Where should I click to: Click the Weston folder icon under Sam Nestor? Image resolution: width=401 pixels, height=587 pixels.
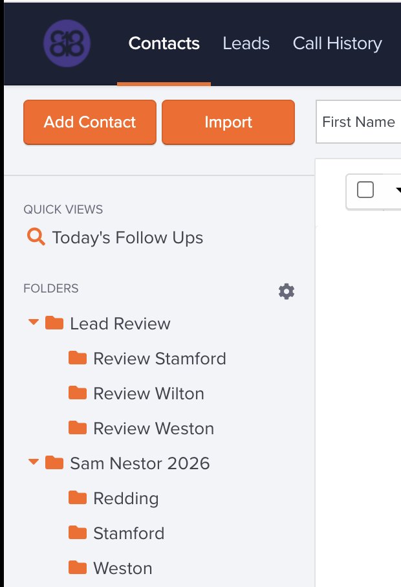pos(78,568)
